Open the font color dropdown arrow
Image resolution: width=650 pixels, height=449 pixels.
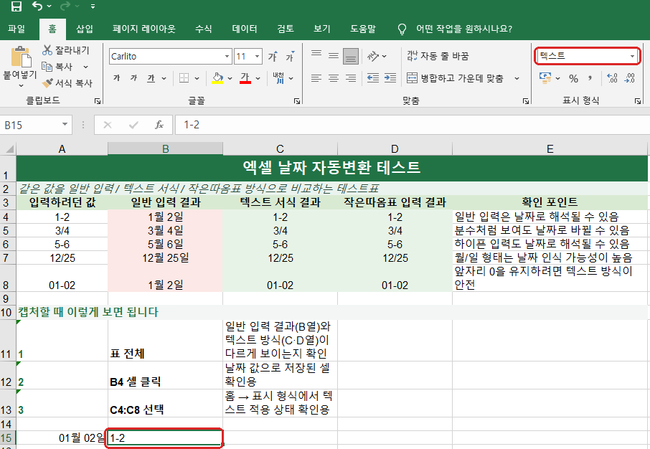tap(258, 78)
